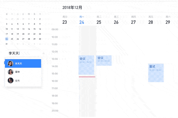This screenshot has width=178, height=118.
Task: Click the 17:00 time label
Action: point(55,88)
